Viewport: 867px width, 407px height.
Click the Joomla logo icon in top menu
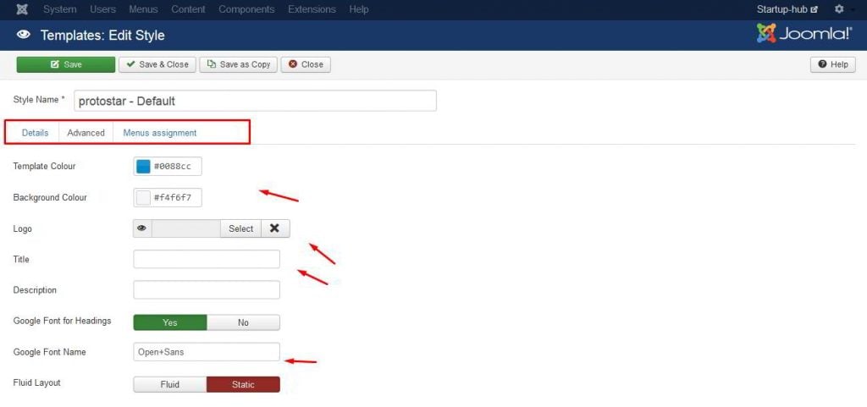tap(22, 9)
